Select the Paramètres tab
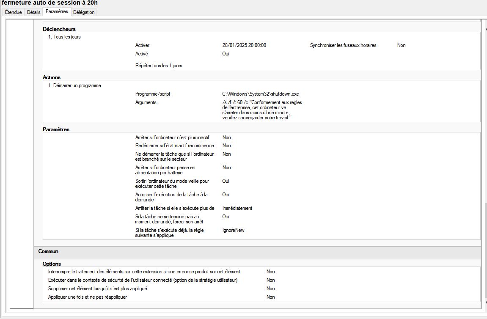This screenshot has width=487, height=319. tap(57, 12)
